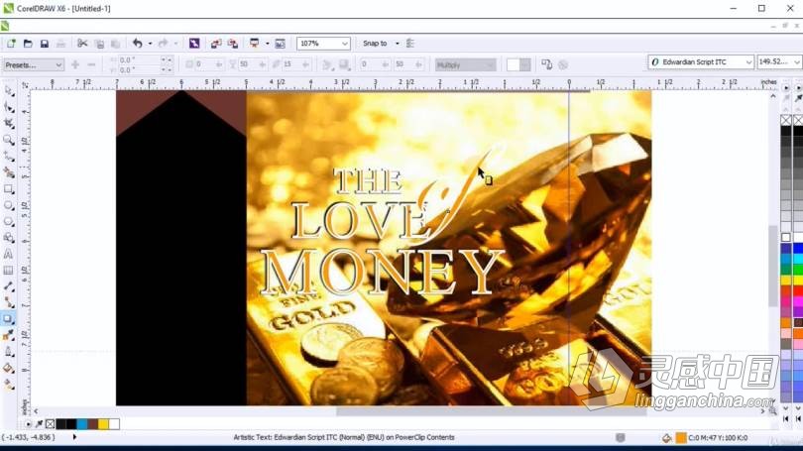Viewport: 803px width, 451px height.
Task: Expand the Snap to dropdown
Action: 397,44
